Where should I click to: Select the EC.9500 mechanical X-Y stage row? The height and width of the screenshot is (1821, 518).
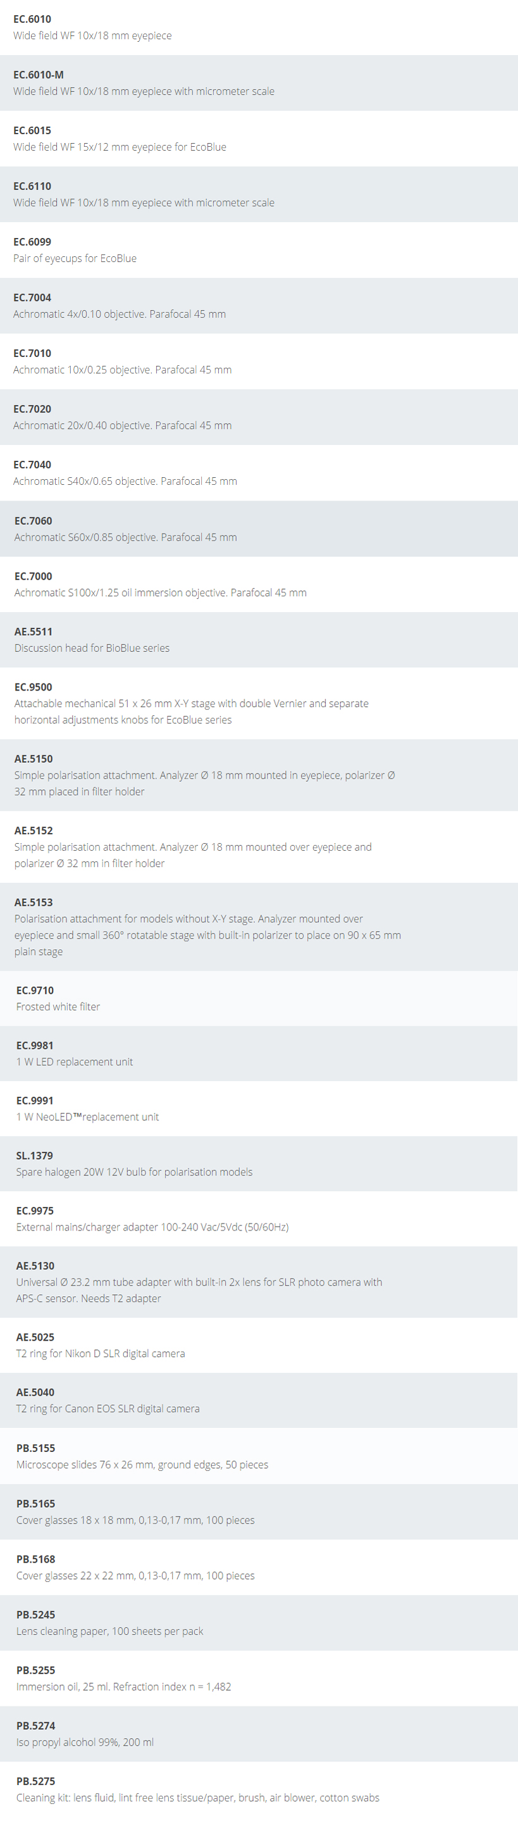[259, 703]
